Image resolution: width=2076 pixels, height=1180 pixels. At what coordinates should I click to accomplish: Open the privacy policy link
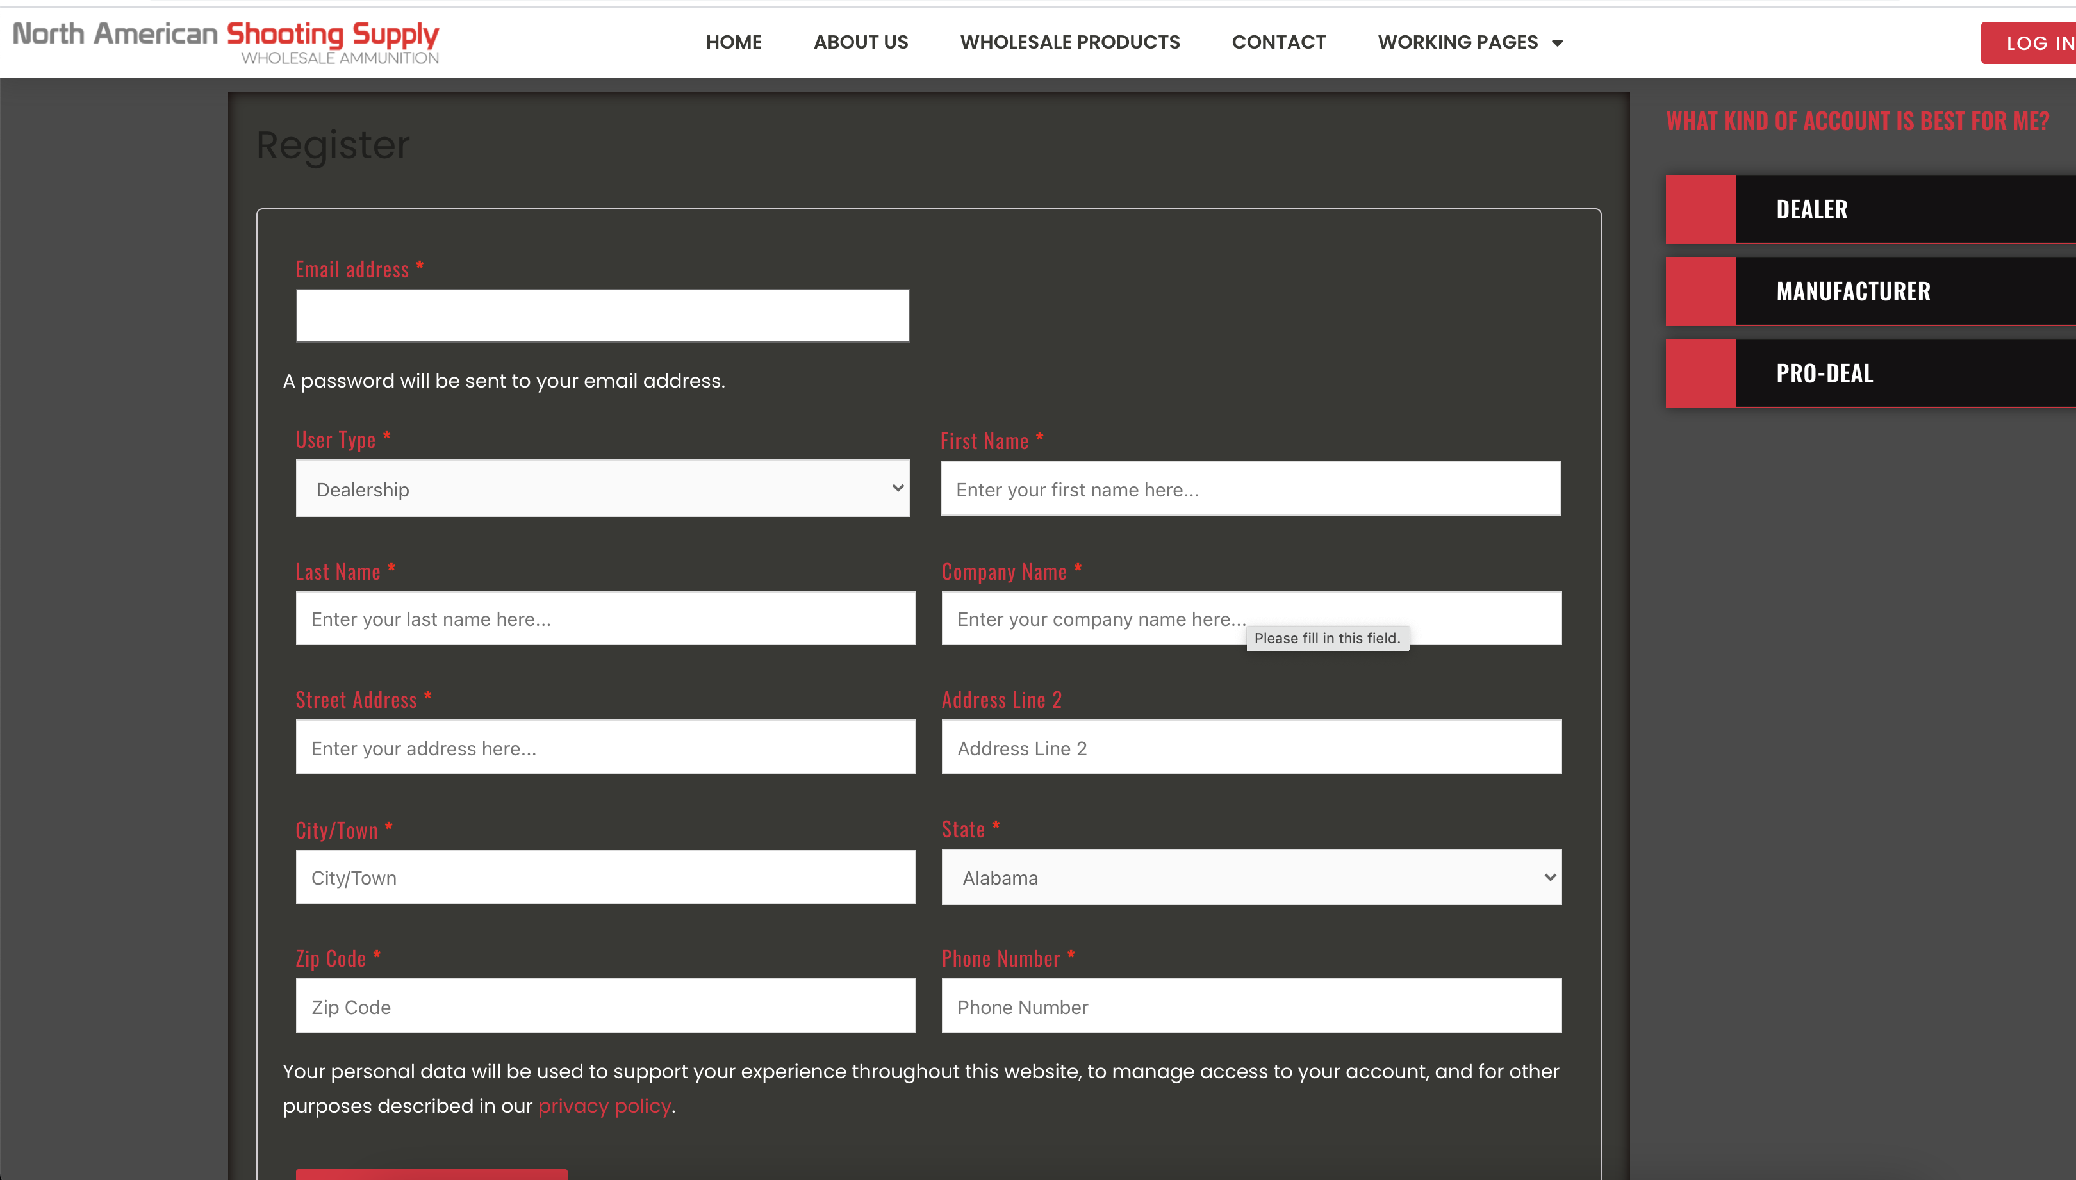[x=604, y=1106]
